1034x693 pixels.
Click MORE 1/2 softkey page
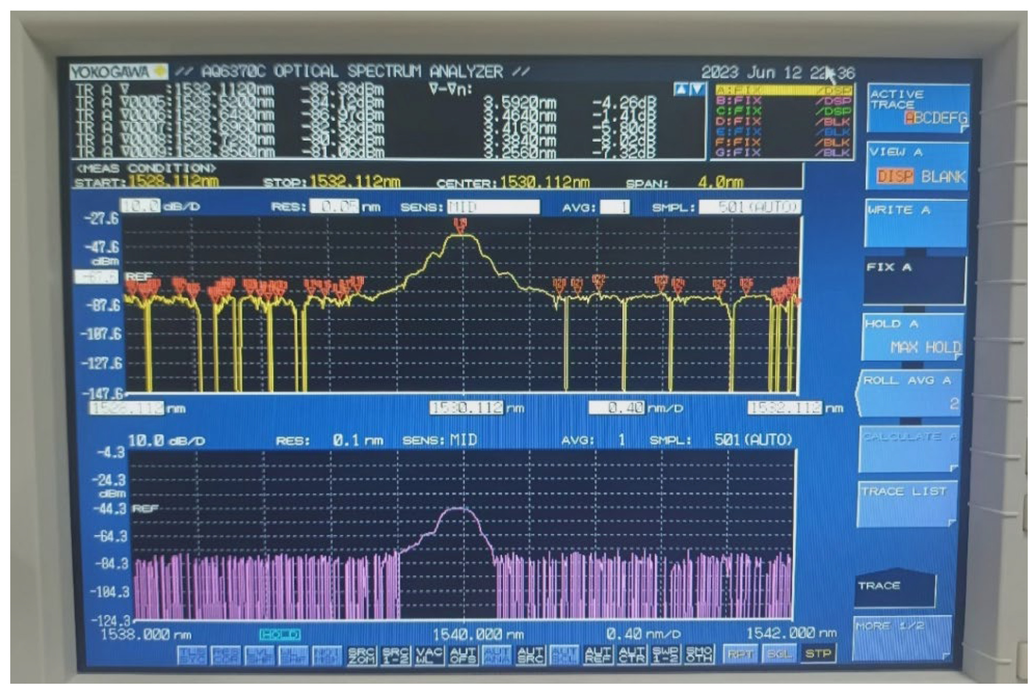point(902,639)
